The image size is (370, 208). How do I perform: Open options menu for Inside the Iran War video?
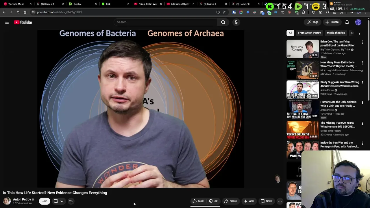362,143
